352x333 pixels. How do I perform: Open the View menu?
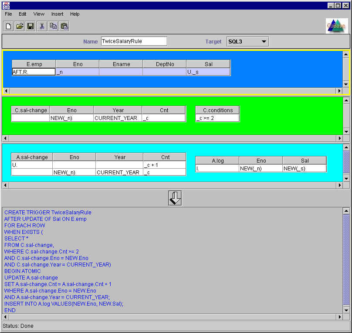click(x=39, y=14)
